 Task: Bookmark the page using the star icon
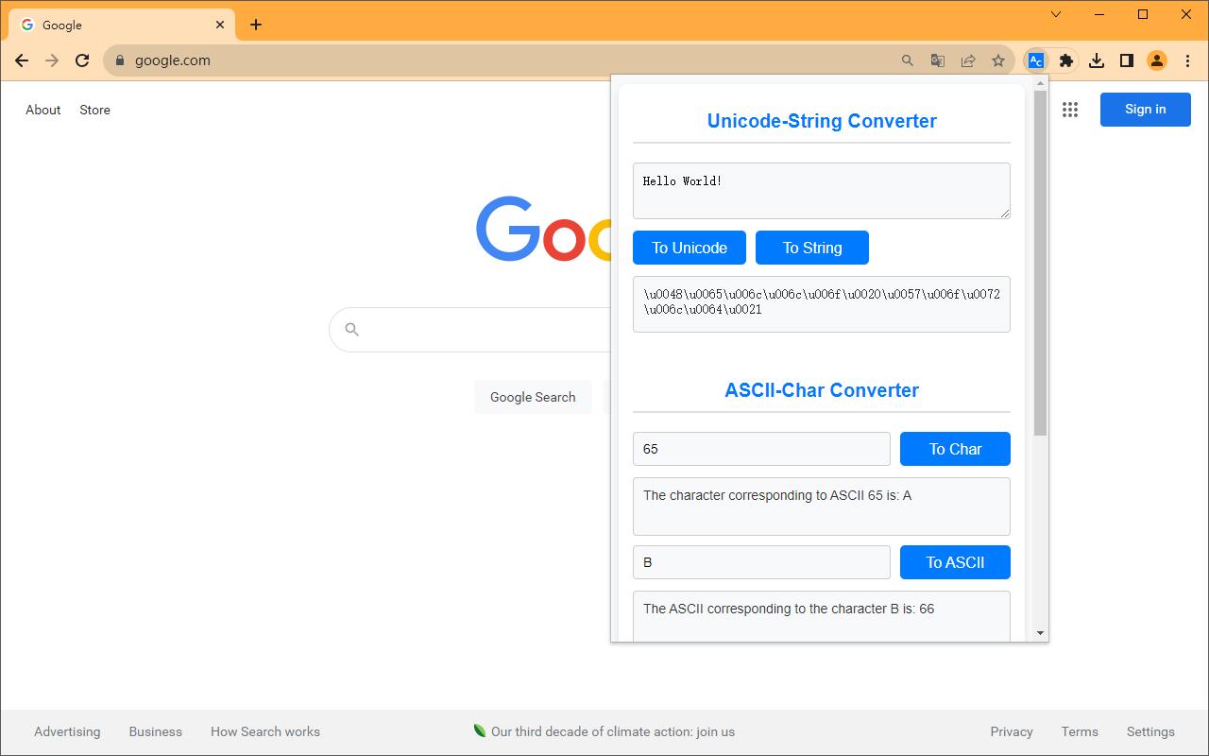(x=998, y=60)
